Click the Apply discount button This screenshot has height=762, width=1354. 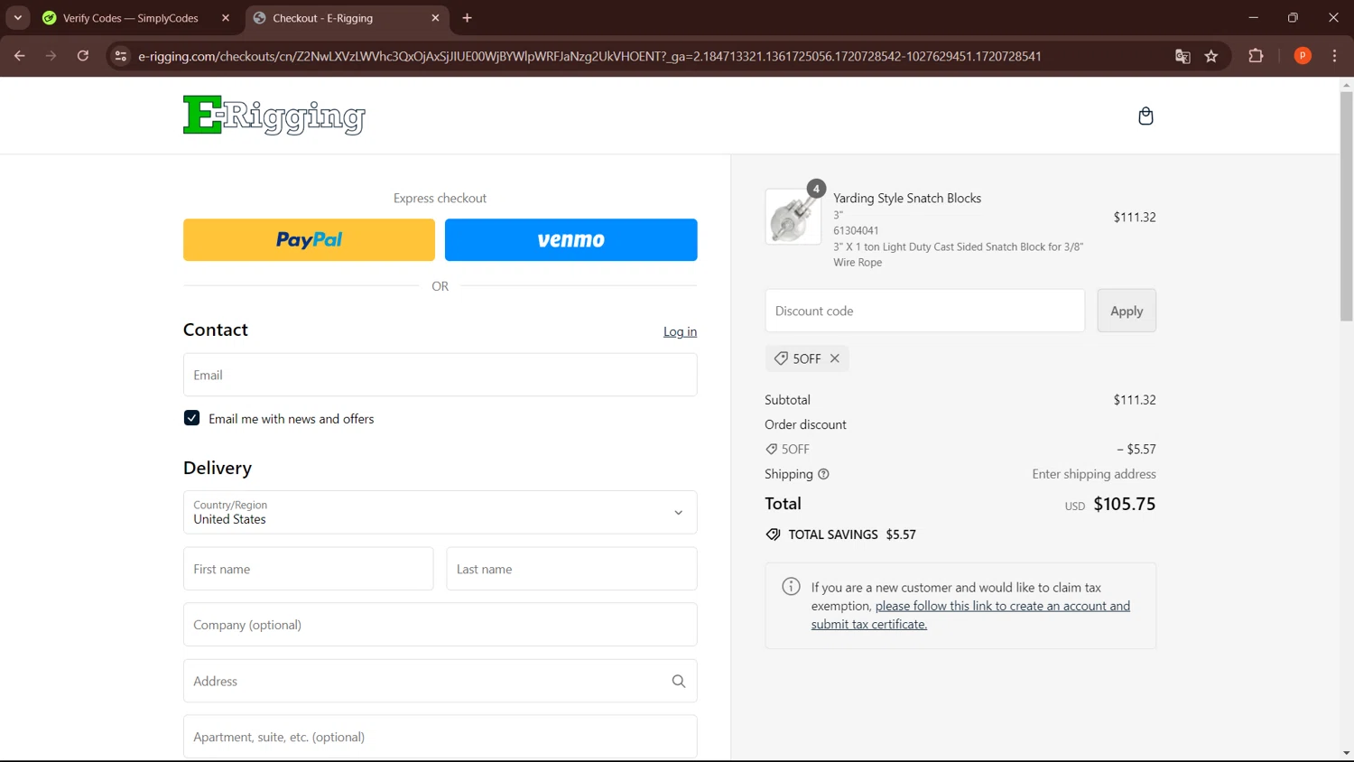coord(1127,311)
